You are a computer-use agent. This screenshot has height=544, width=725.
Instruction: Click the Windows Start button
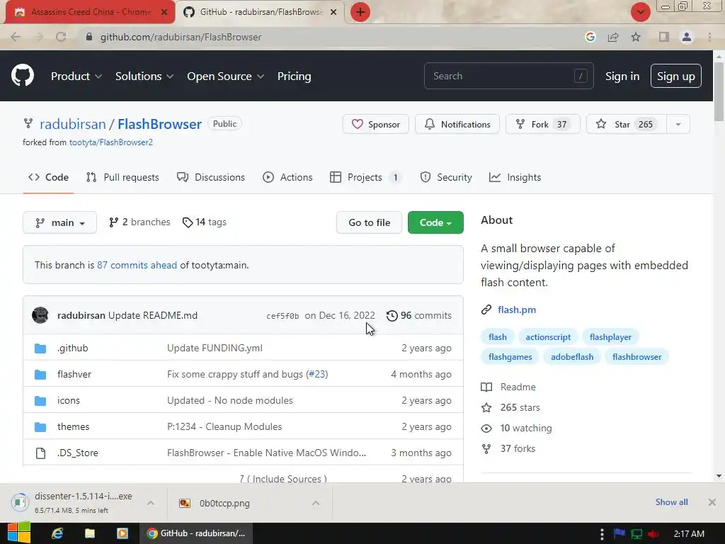tap(18, 533)
